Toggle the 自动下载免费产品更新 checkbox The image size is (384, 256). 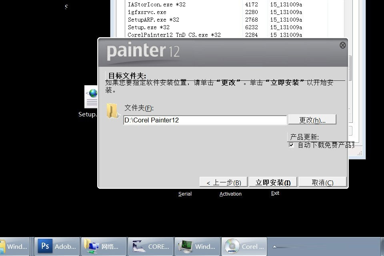click(291, 145)
